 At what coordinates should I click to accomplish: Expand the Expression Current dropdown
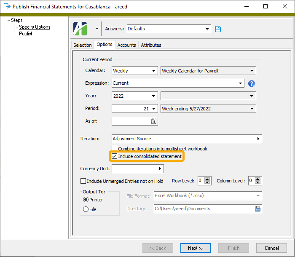pos(178,83)
